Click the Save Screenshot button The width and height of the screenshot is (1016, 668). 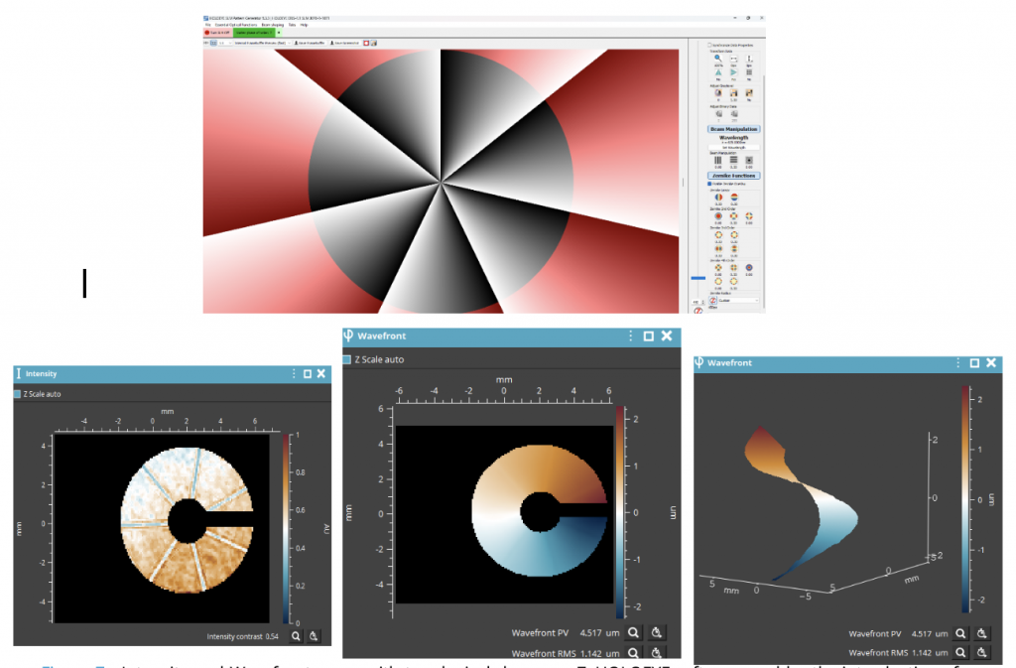click(342, 44)
